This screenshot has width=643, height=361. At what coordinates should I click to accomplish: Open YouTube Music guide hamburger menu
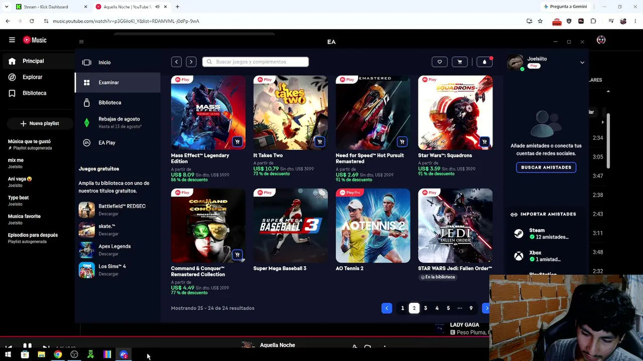click(x=12, y=40)
